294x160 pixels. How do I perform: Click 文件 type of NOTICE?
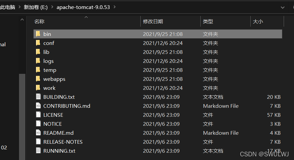tap(208, 124)
